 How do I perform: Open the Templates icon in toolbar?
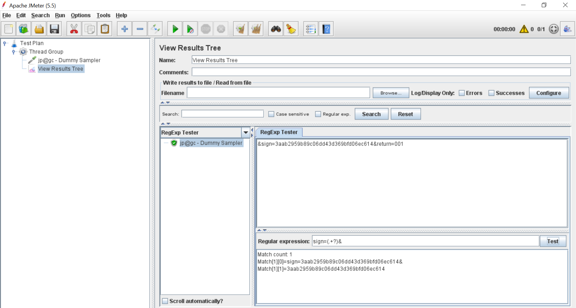click(23, 29)
